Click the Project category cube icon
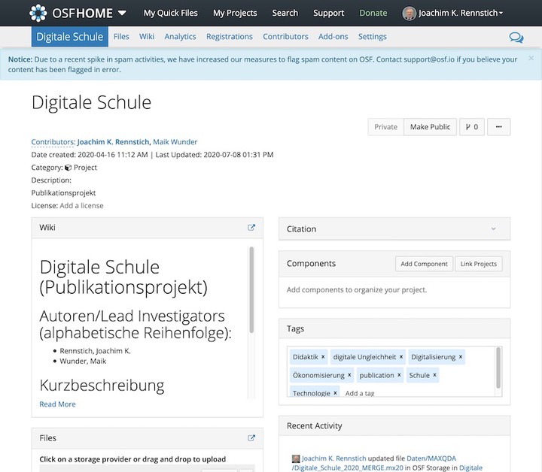The height and width of the screenshot is (472, 542). point(68,168)
